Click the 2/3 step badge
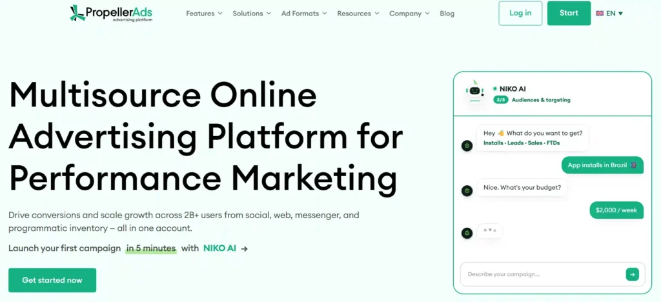The height and width of the screenshot is (302, 661). point(501,100)
